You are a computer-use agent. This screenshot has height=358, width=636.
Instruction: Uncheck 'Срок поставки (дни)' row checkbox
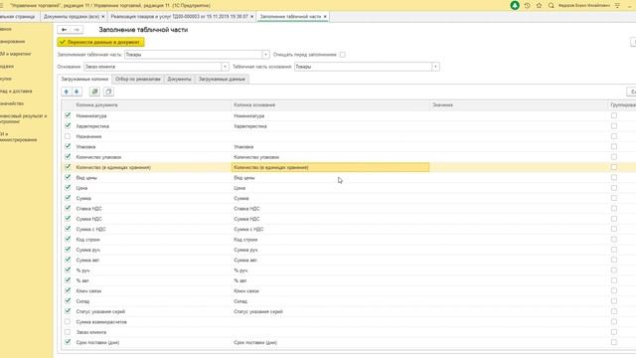(68, 342)
